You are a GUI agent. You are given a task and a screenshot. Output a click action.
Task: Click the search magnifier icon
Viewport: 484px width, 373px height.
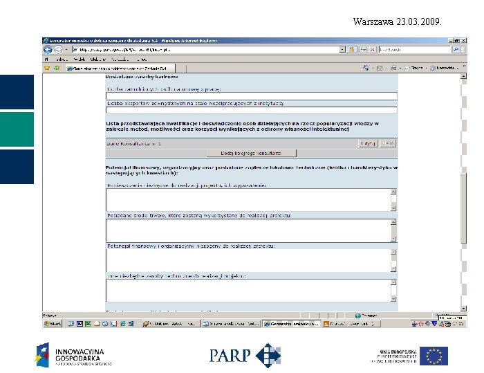coord(456,49)
